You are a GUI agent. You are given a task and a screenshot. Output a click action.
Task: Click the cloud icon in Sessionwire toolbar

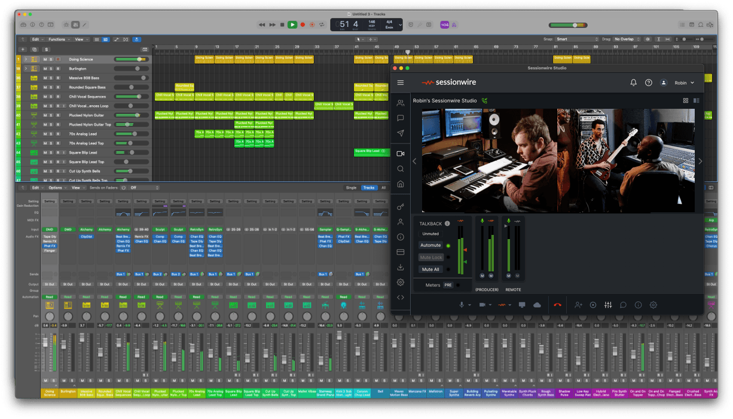click(x=537, y=305)
